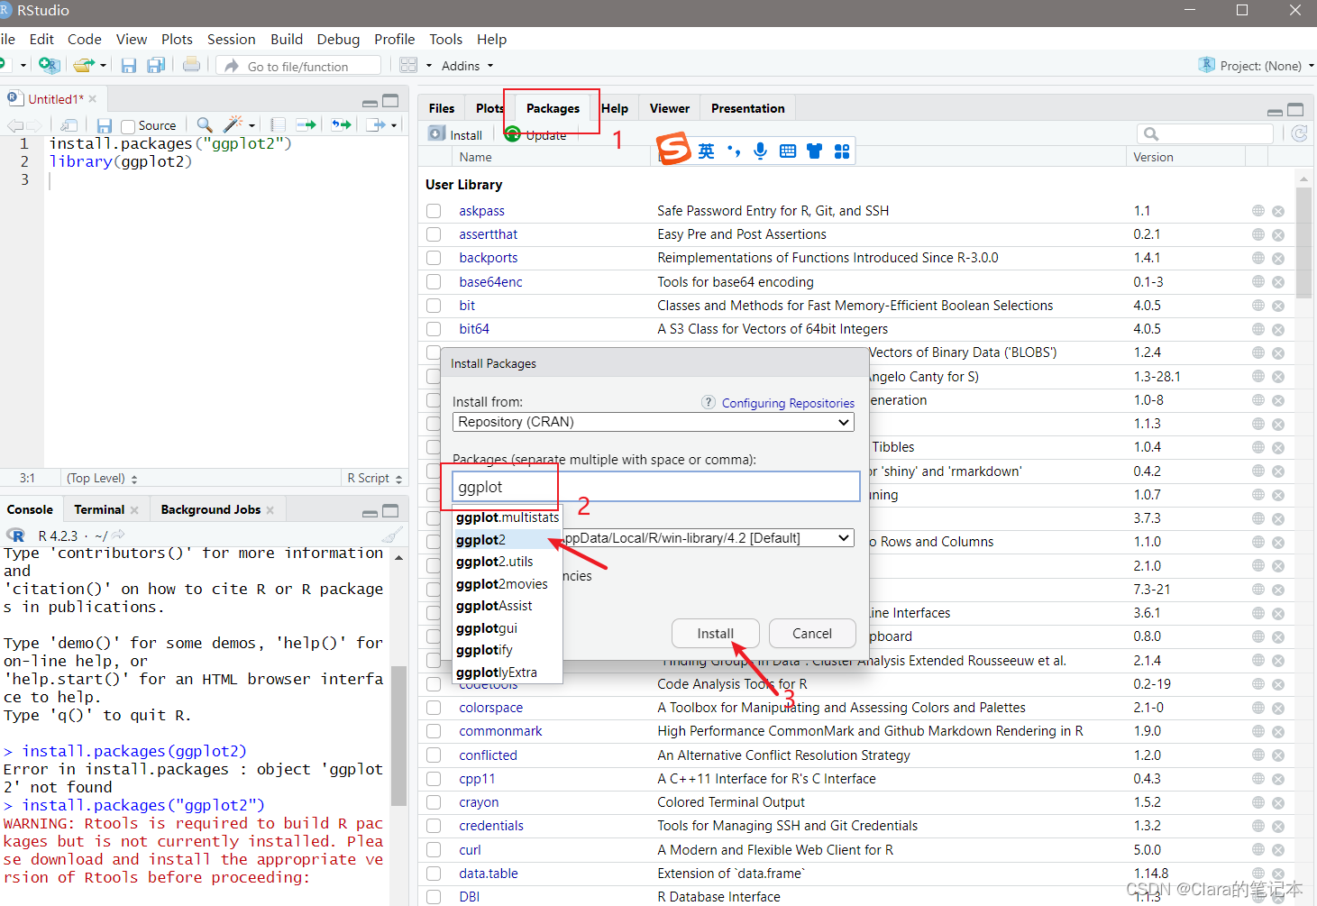
Task: Open the Session menu
Action: (x=231, y=39)
